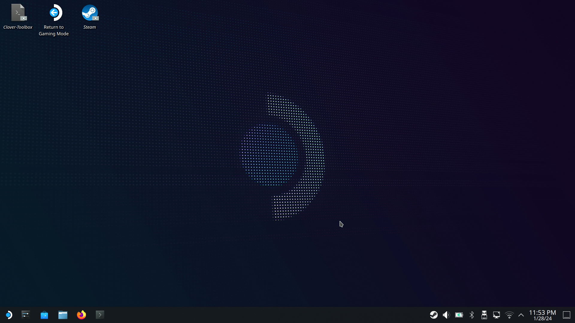Viewport: 575px width, 323px height.
Task: Click the Show Desktop button
Action: (566, 315)
